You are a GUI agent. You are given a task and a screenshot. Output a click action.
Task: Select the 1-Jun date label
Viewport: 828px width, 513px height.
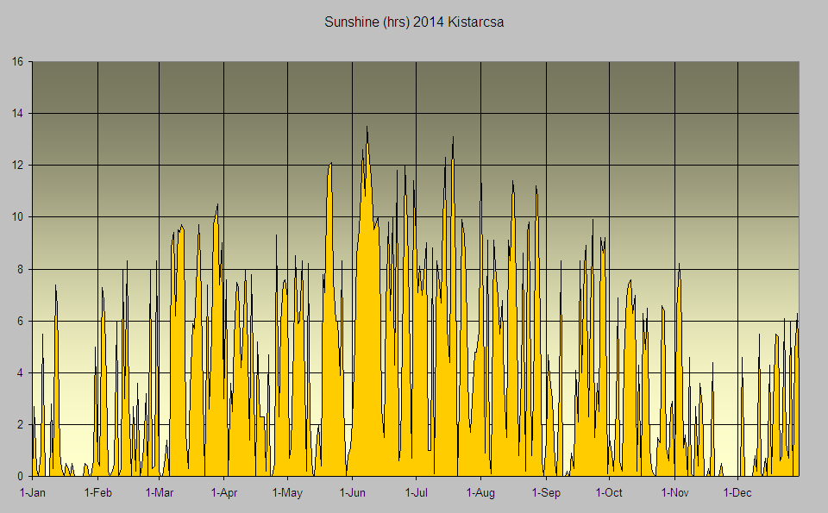pyautogui.click(x=352, y=493)
